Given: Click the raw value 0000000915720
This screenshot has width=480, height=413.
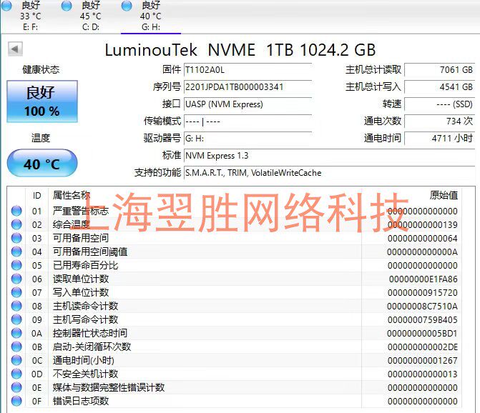Looking at the screenshot, I should click(423, 292).
